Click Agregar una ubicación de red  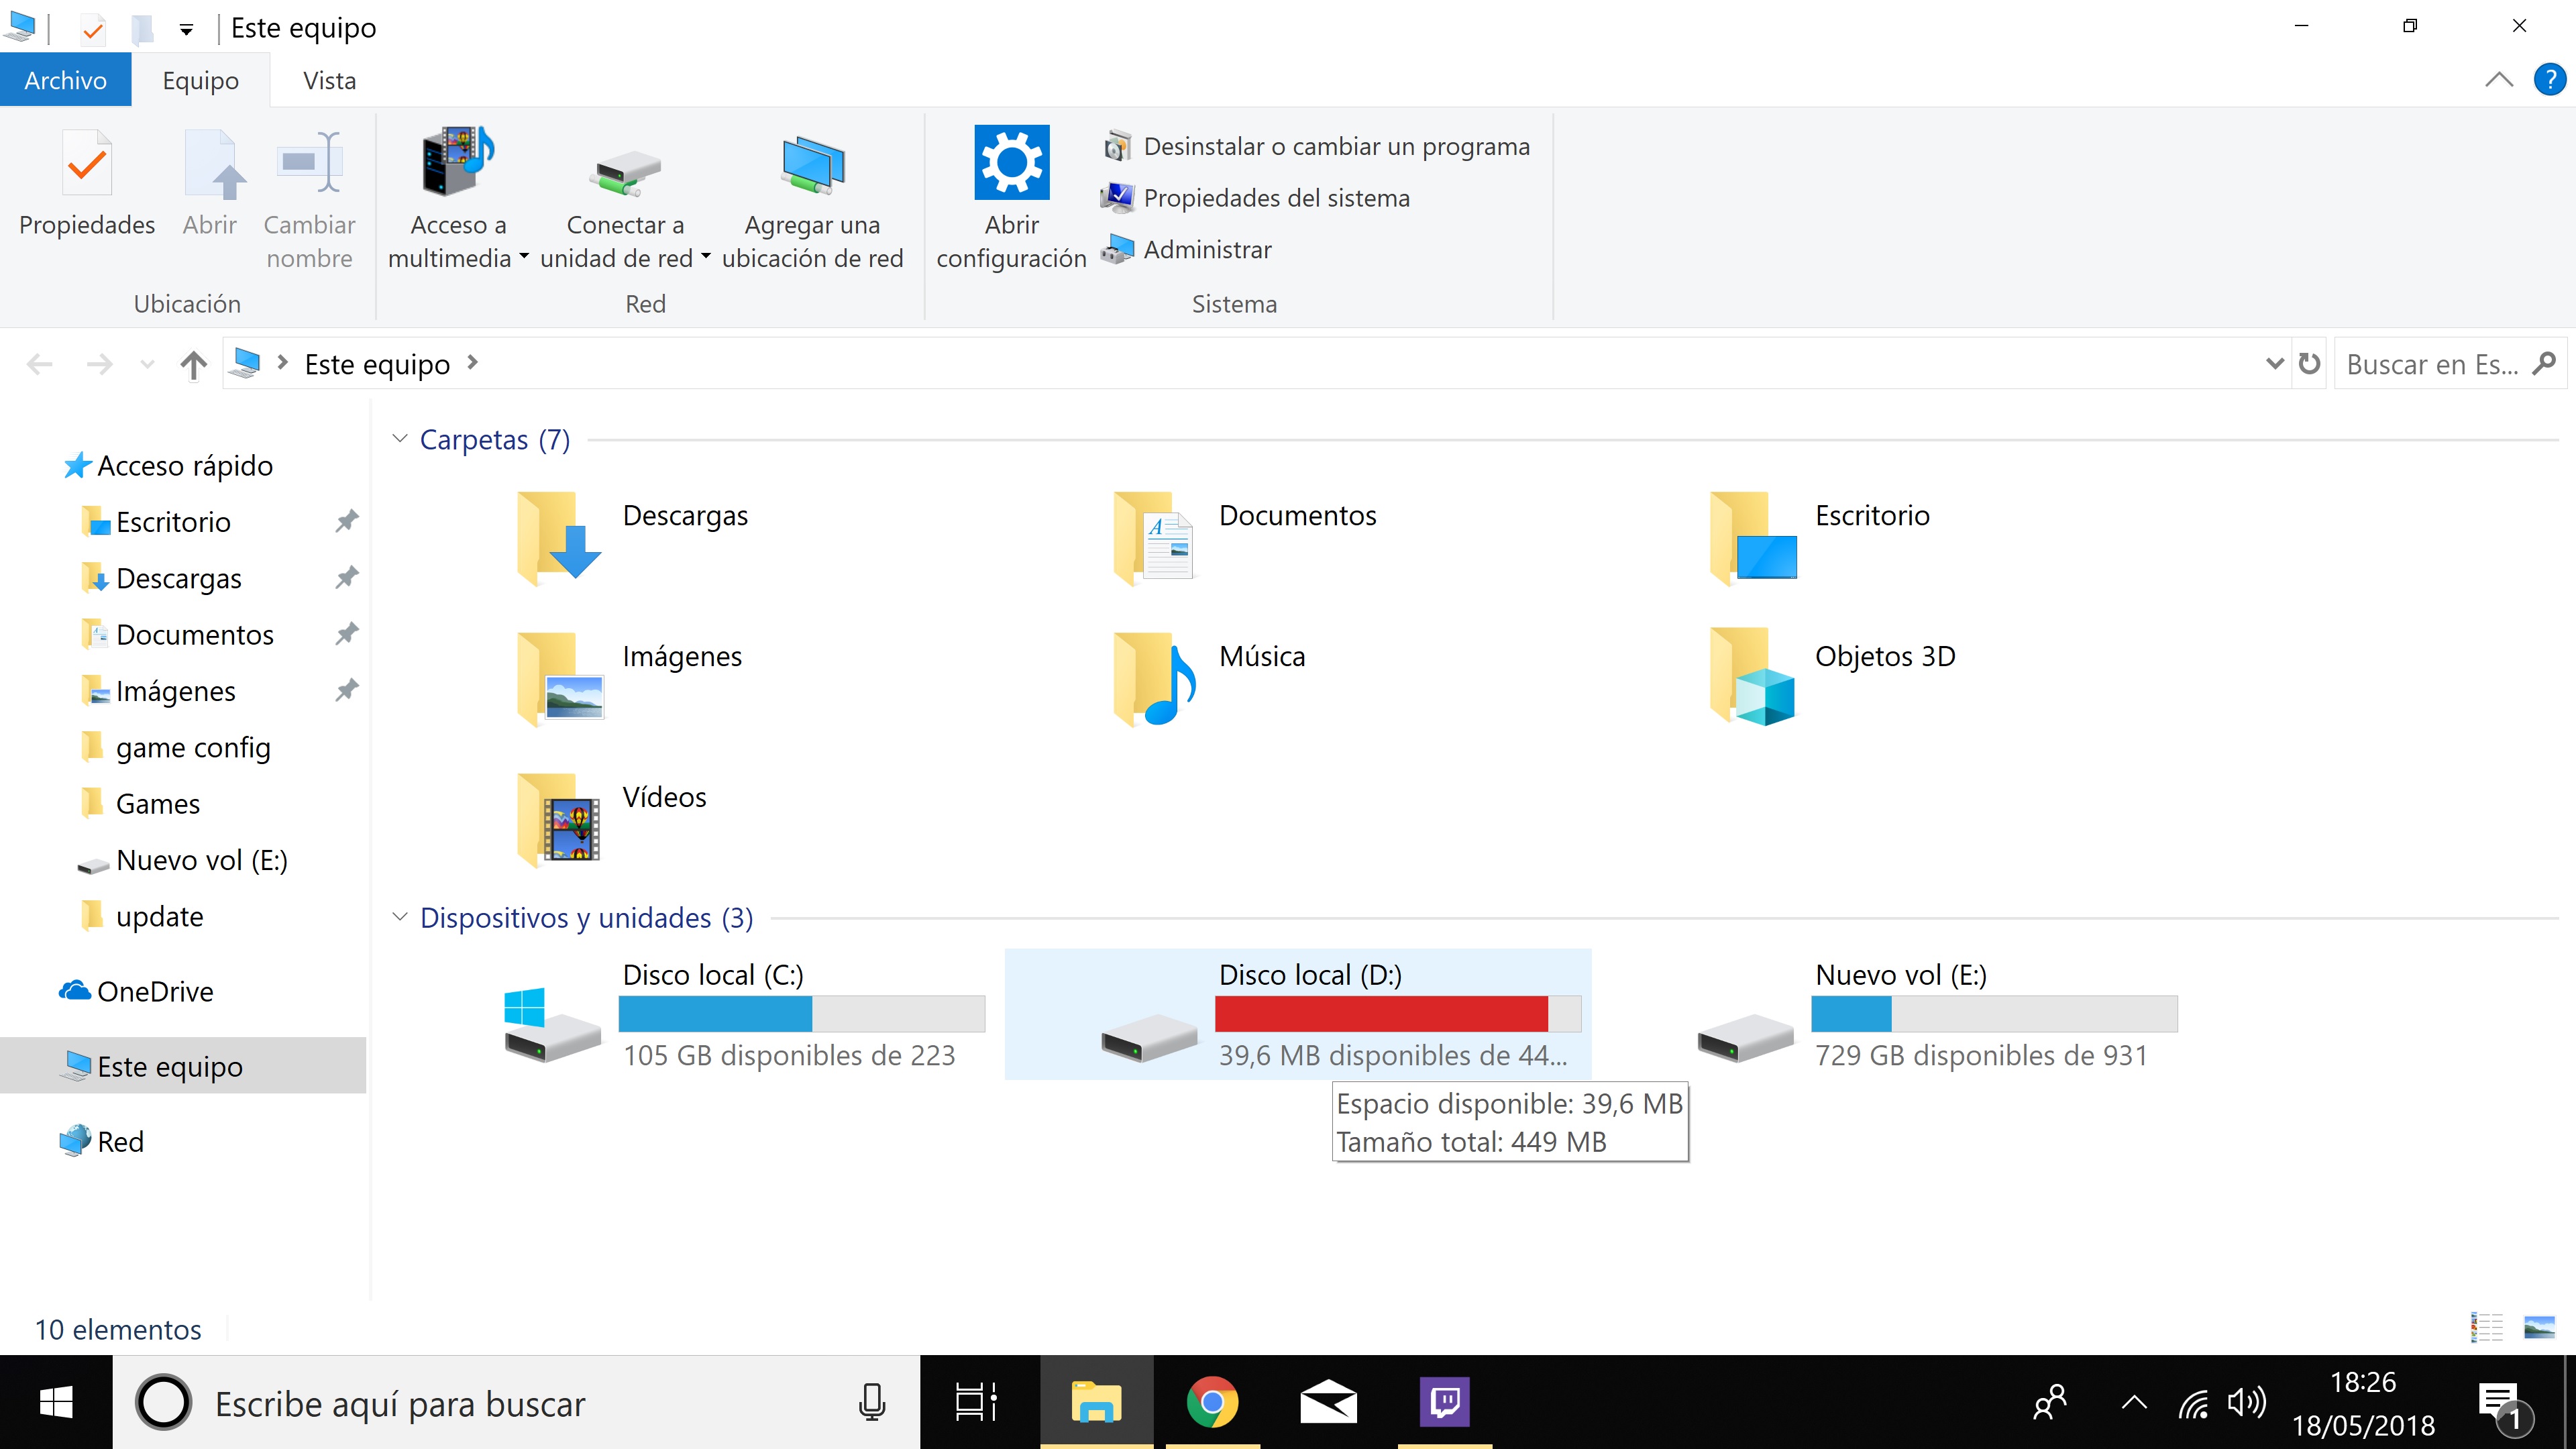(812, 198)
